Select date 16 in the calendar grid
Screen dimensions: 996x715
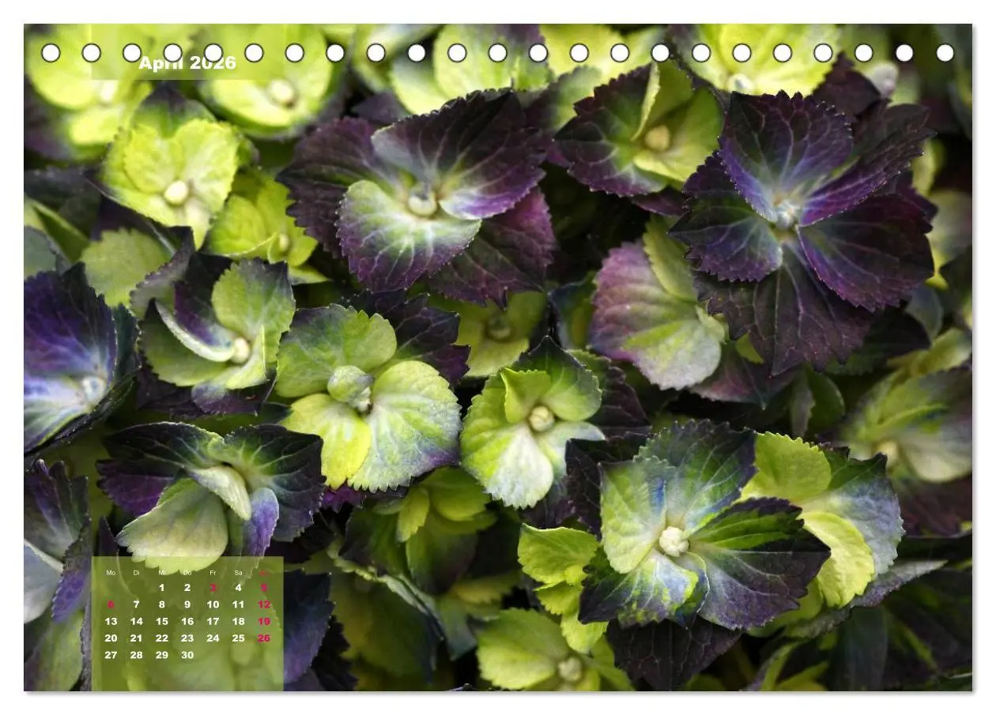(x=187, y=622)
